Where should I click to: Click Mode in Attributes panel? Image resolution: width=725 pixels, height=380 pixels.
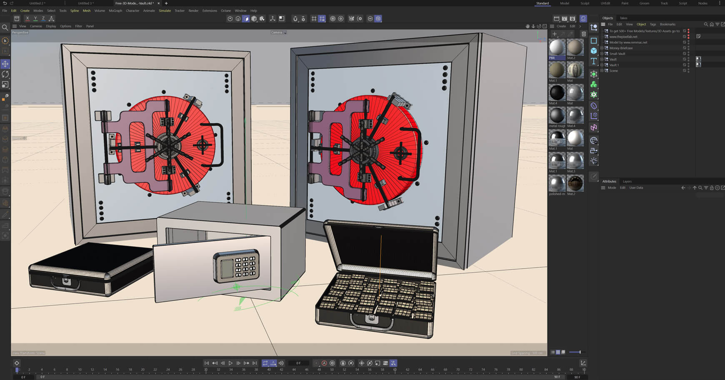click(x=612, y=188)
